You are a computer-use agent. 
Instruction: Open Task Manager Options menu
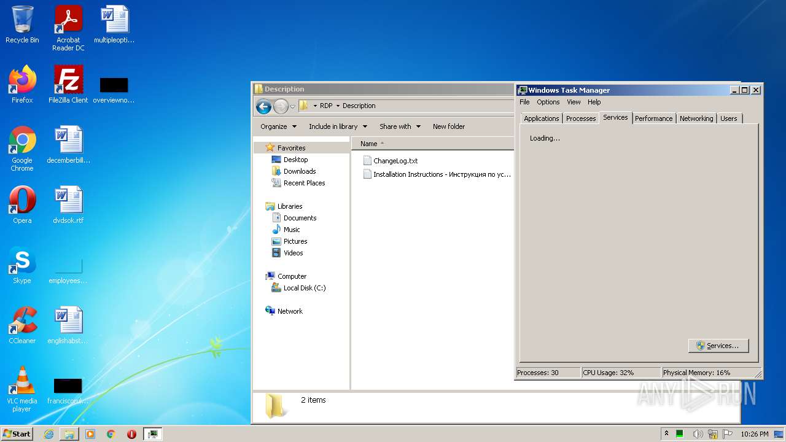pos(548,102)
